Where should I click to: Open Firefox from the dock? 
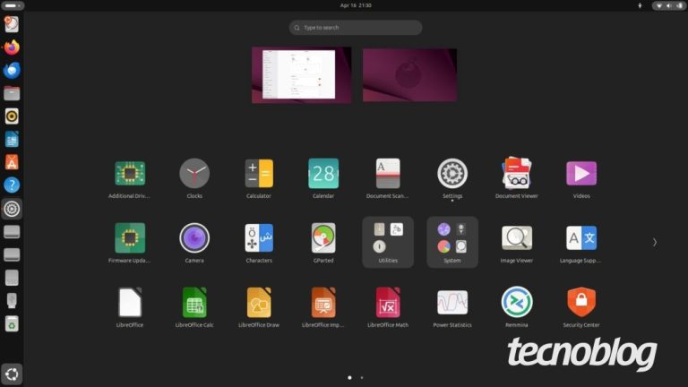[x=12, y=47]
